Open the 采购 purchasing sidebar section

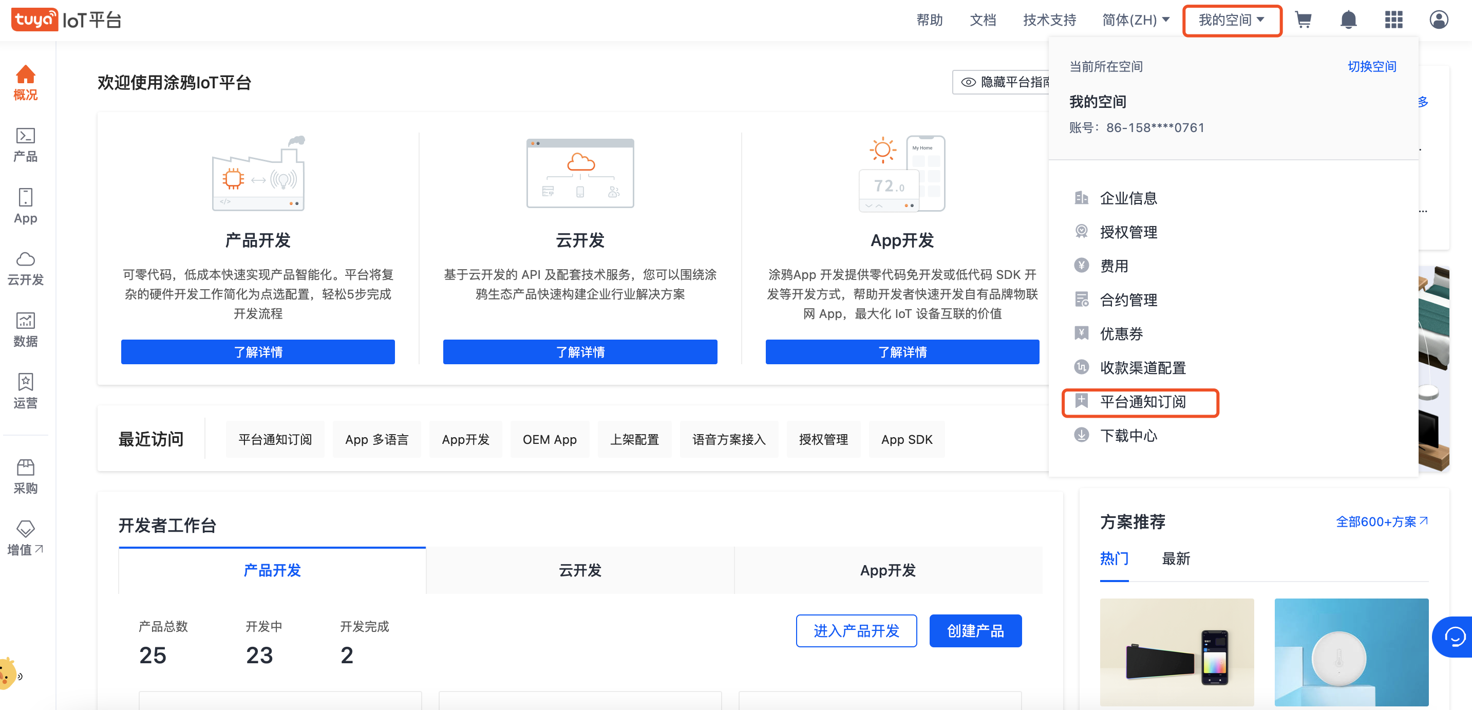[x=26, y=477]
